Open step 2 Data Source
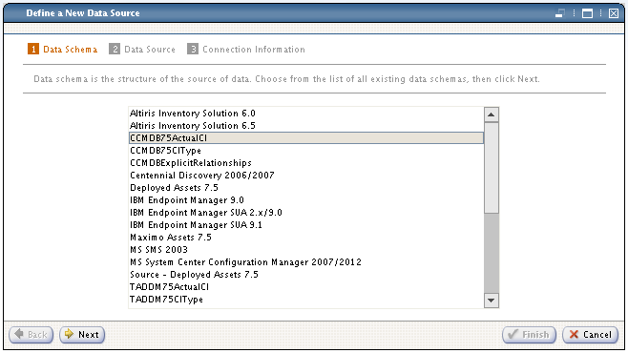 142,50
